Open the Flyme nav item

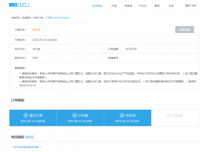coord(143,6)
